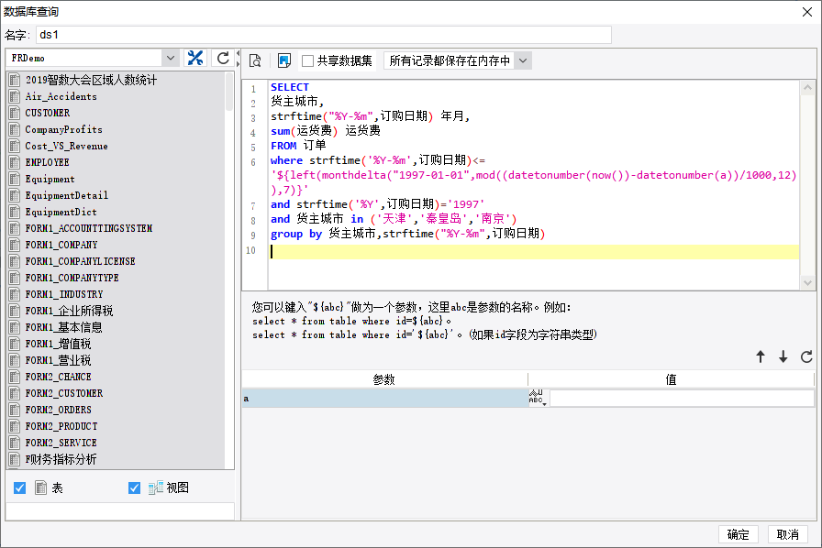Click the 取消 button
This screenshot has height=548, width=822.
point(787,534)
